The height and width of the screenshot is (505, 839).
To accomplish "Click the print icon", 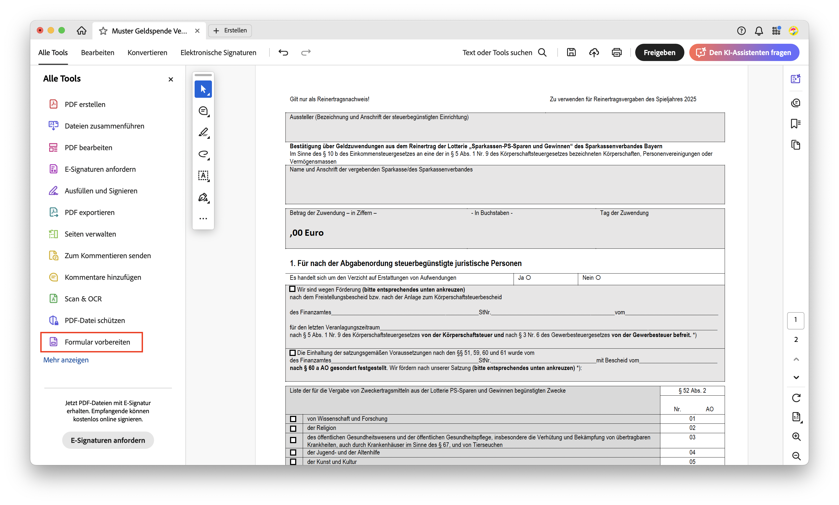I will point(616,52).
